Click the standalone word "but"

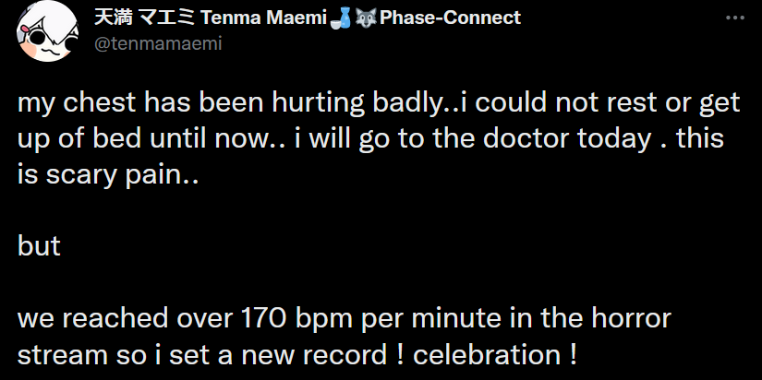[39, 246]
